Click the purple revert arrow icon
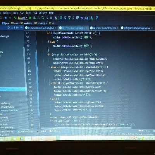This screenshot has width=155, height=155. point(81,18)
